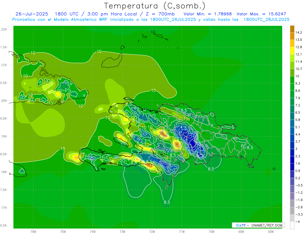Screen dimensions: 304x235
Task: Pick the white legend swatch below -4
Action: 292,225
